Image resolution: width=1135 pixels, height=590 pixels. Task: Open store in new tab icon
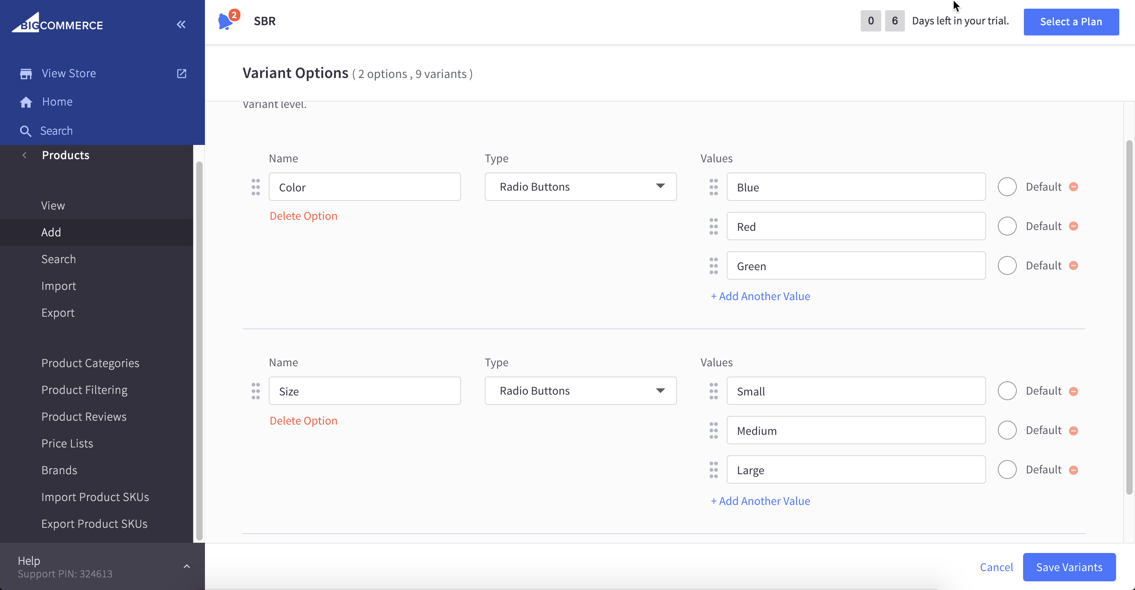click(182, 74)
